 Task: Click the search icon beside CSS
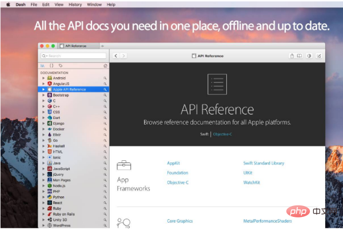[105, 112]
